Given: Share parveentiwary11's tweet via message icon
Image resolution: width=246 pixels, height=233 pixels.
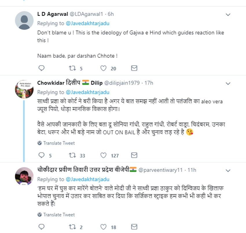Looking at the screenshot, I should 134,227.
